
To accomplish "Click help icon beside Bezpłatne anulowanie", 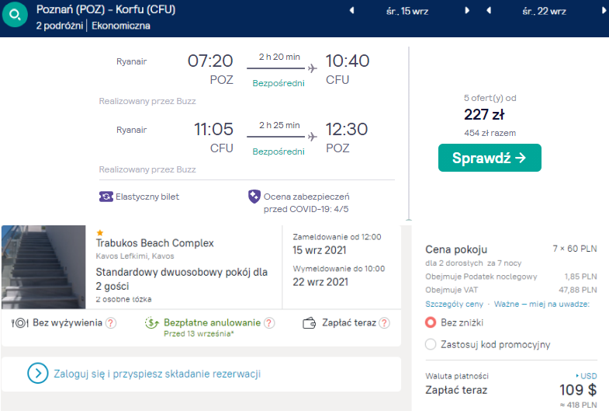I will 269,323.
